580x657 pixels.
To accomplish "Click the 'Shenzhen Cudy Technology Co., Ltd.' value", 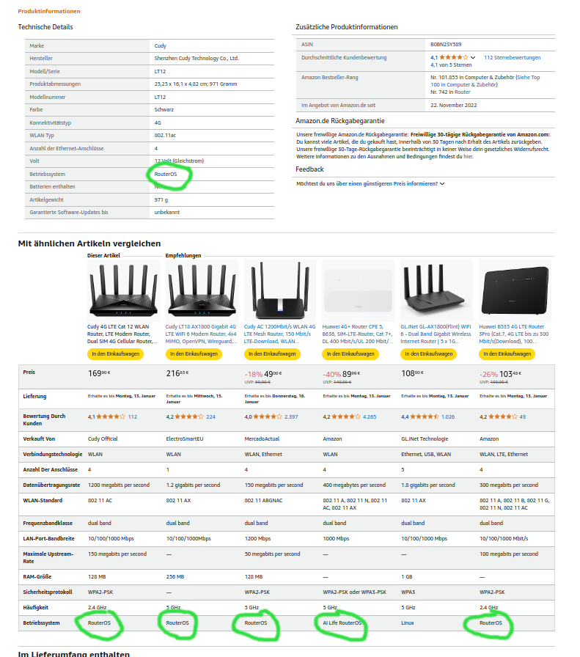I will (x=197, y=59).
